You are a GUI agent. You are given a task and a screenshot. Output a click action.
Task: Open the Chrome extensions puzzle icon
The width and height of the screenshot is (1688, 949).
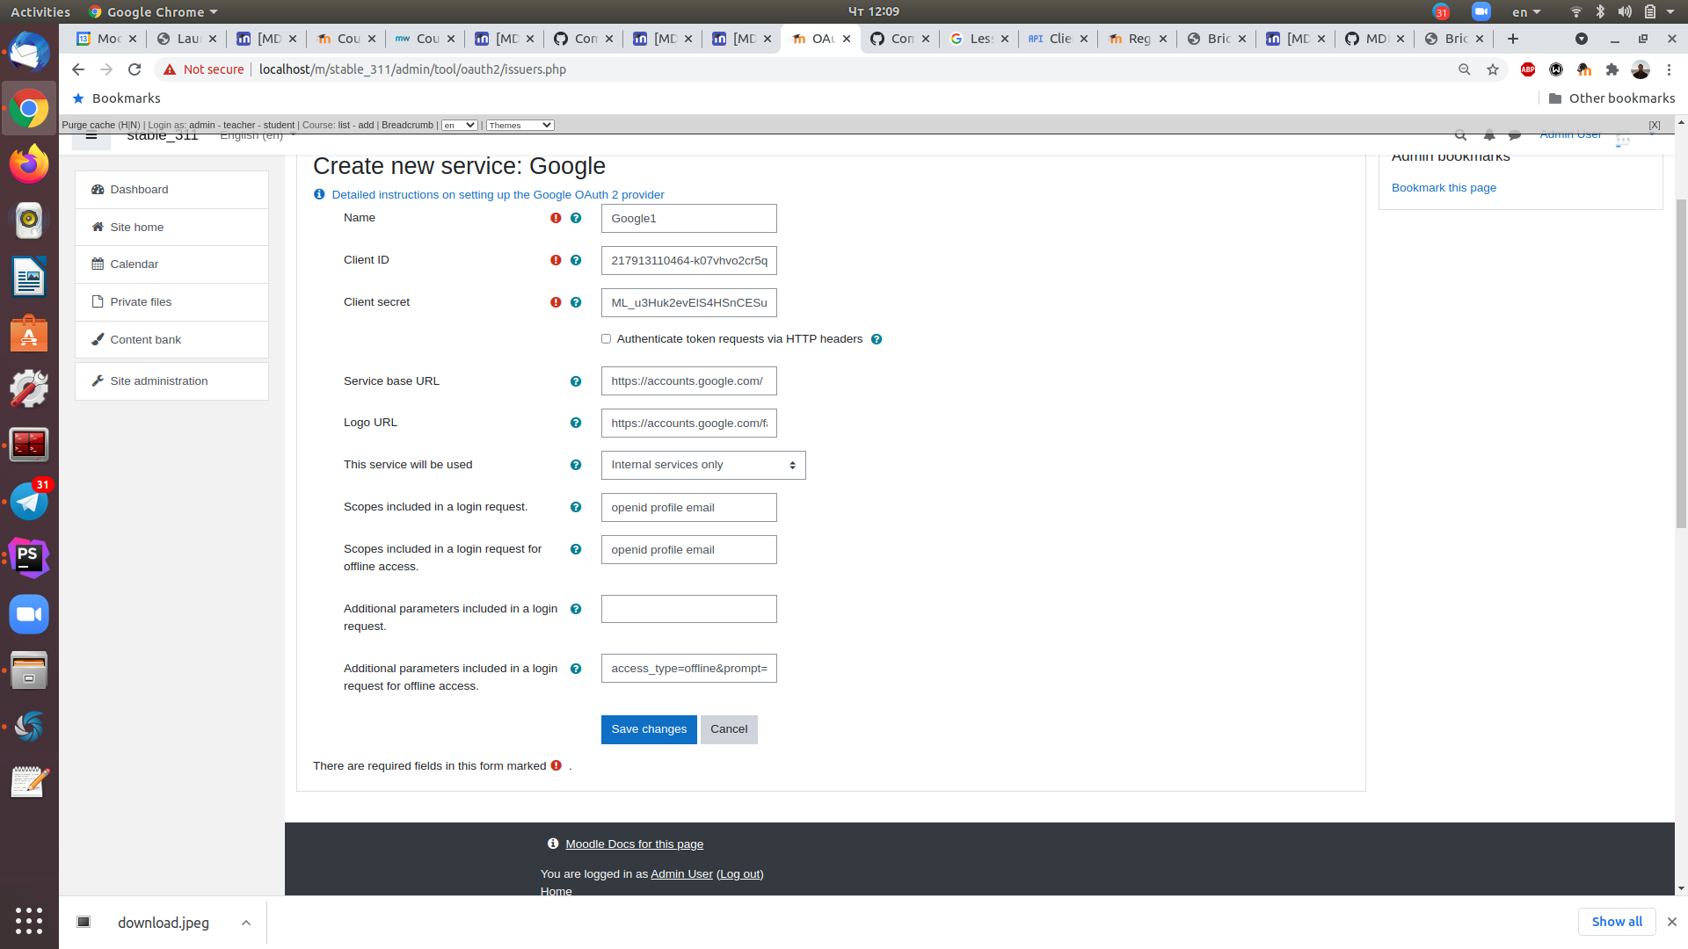point(1612,69)
